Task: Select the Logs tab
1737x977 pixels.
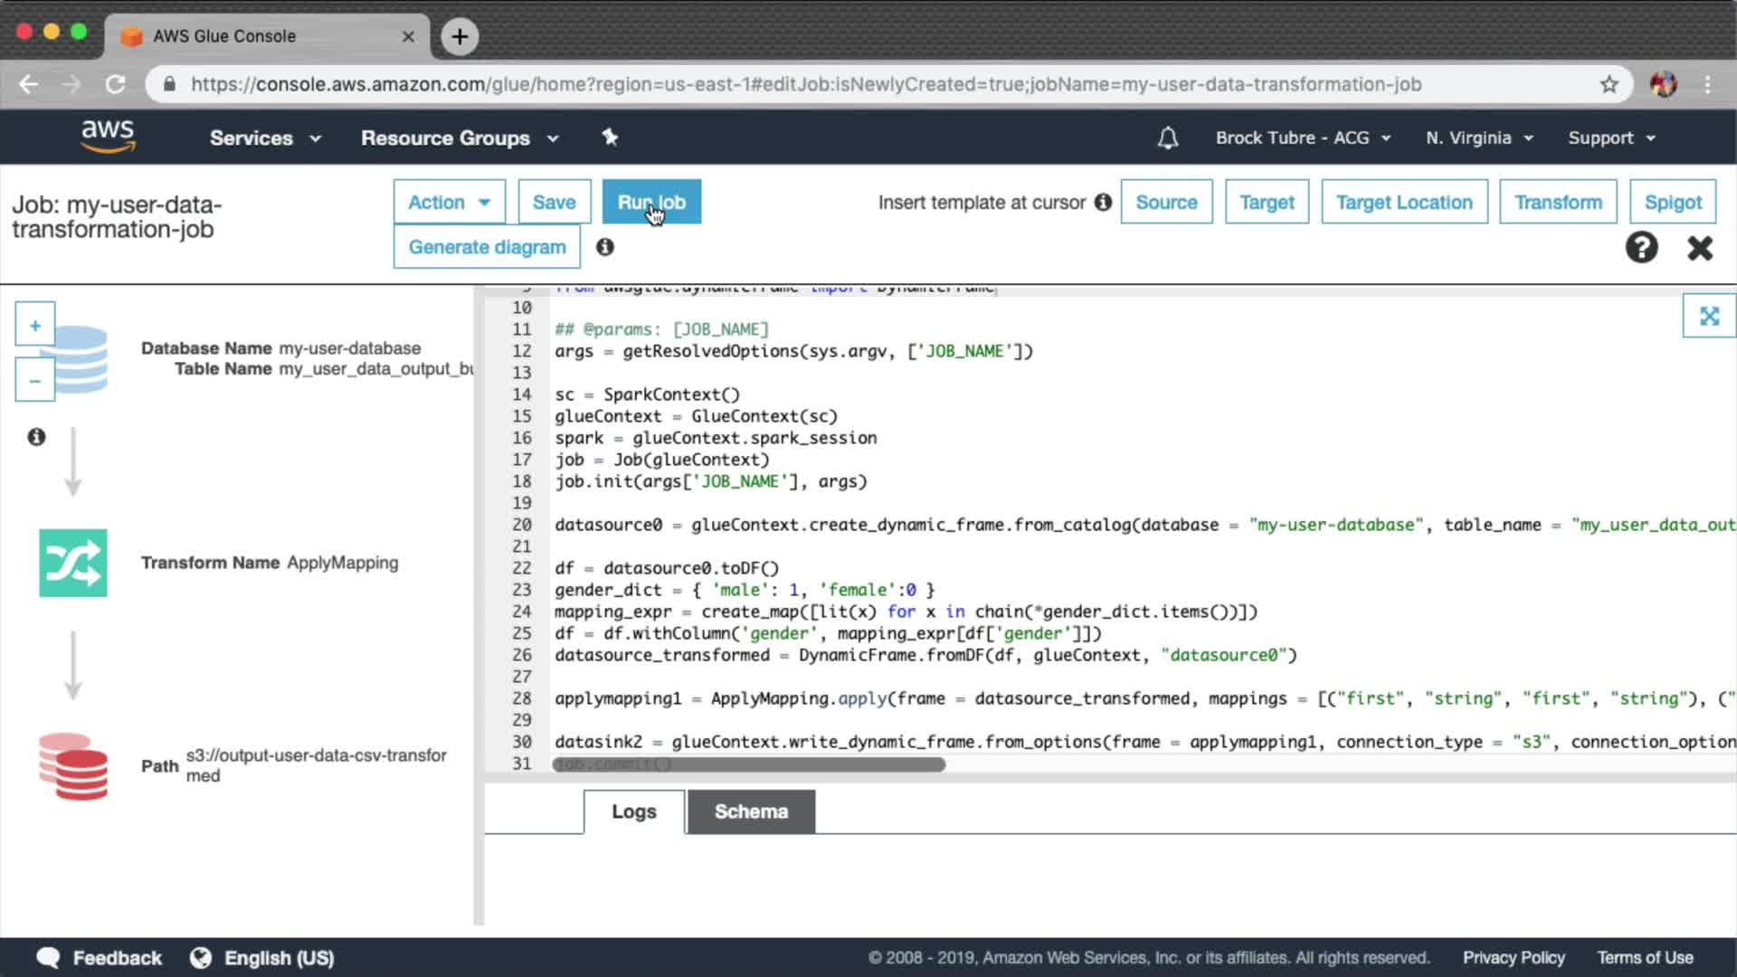Action: pyautogui.click(x=633, y=811)
